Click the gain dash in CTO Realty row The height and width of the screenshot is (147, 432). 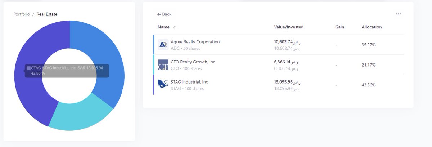point(336,65)
